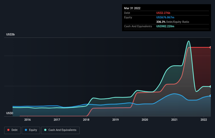
Task: Toggle the Equity series legend button
Action: tap(31, 130)
